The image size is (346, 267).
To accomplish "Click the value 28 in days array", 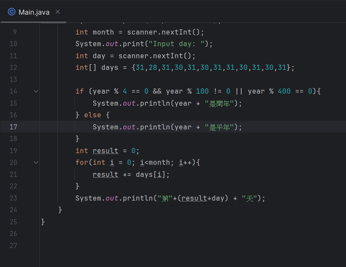I will pos(153,68).
